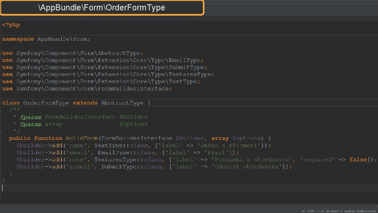This screenshot has height=213, width=378.
Task: Click the class name 'OrderFormType' in declaration
Action: coord(46,103)
